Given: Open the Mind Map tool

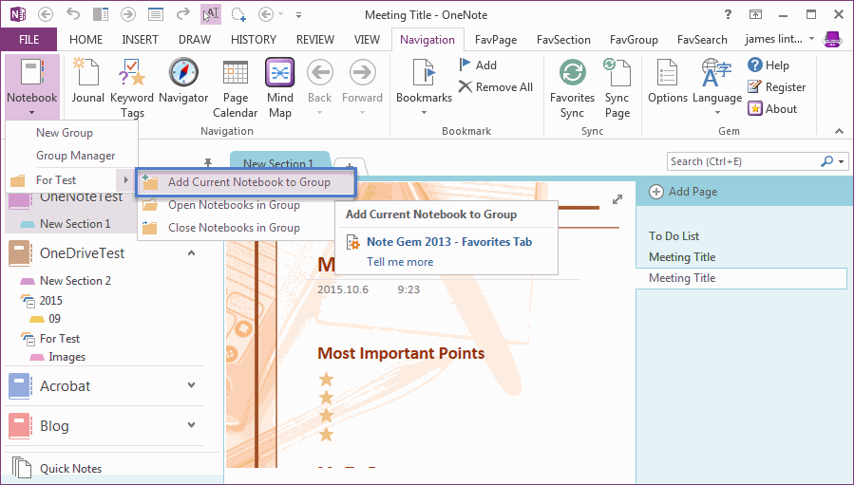Looking at the screenshot, I should (x=280, y=88).
